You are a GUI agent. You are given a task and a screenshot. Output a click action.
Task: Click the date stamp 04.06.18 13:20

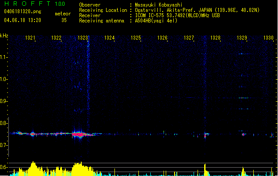23,20
